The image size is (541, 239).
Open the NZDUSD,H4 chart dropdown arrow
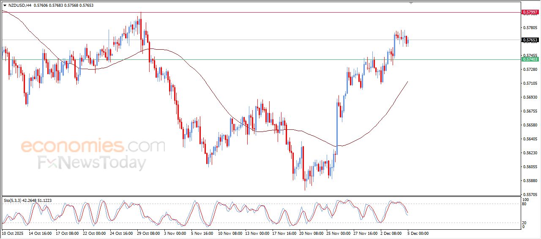click(5, 5)
